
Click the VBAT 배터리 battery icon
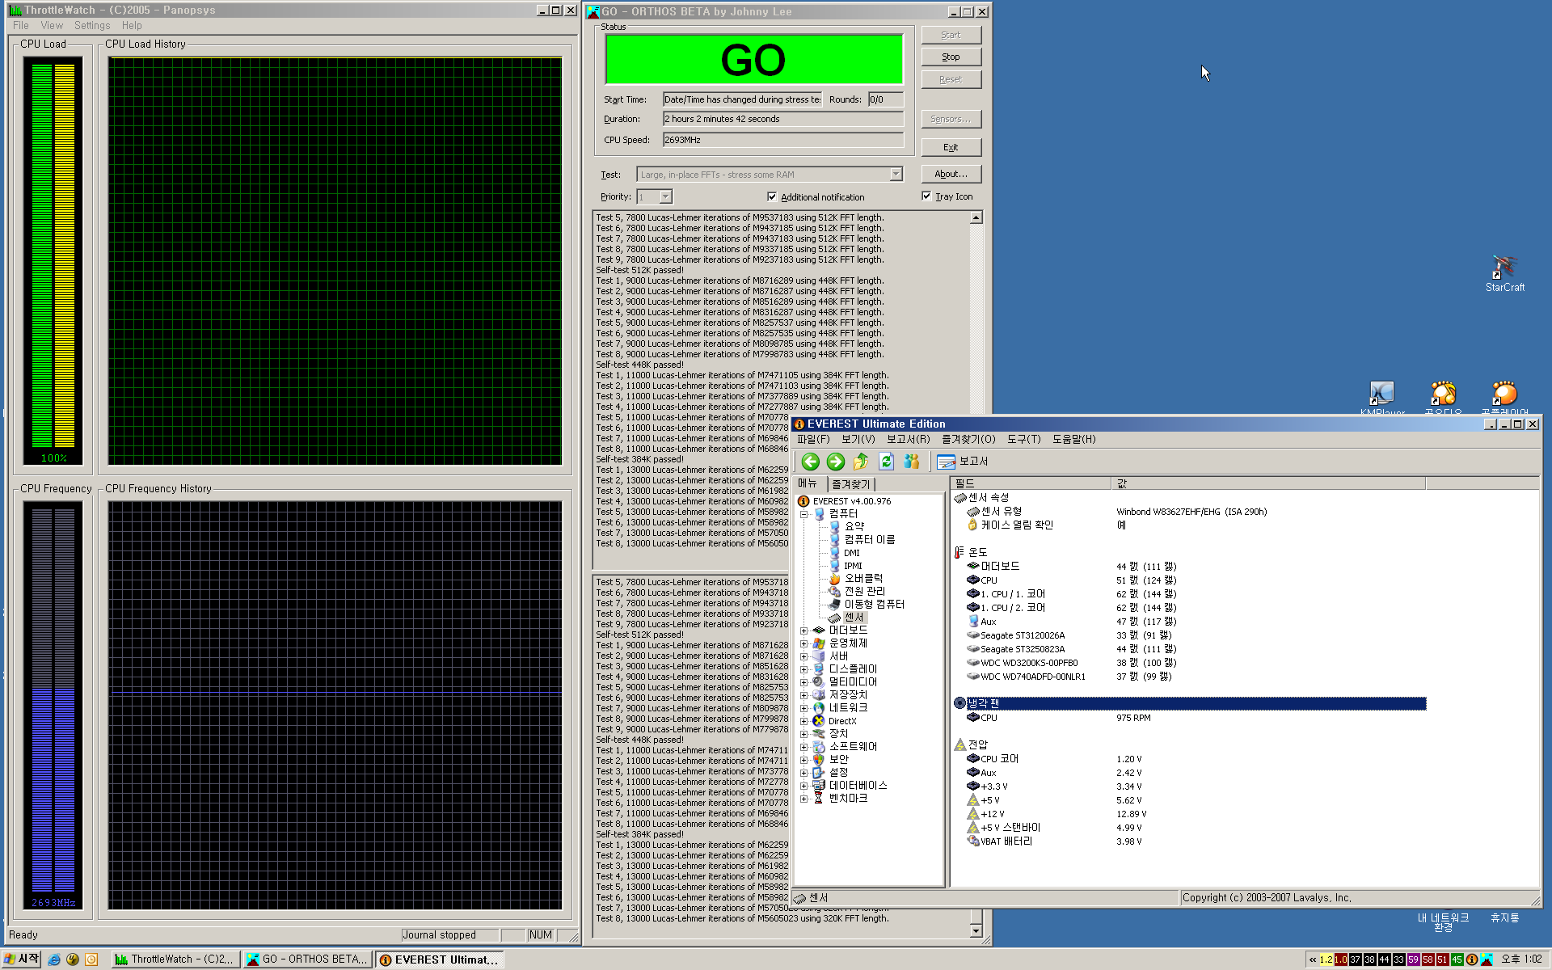(x=972, y=841)
